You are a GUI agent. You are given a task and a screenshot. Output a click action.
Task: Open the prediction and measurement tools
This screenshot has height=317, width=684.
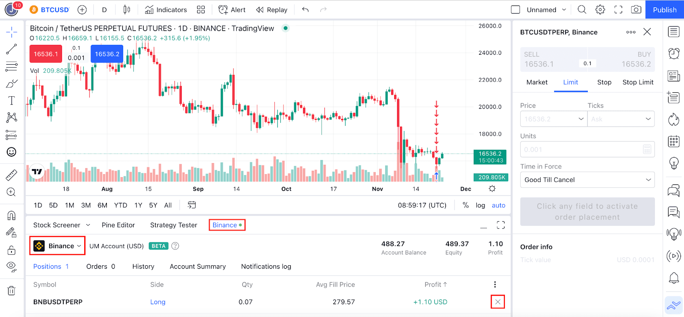12,135
